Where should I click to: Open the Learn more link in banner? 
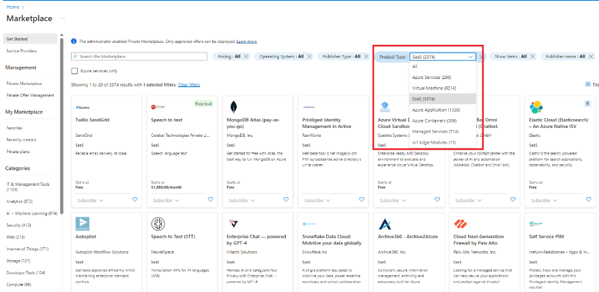tap(246, 42)
